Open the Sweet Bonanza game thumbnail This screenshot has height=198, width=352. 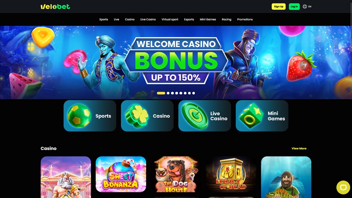121,174
